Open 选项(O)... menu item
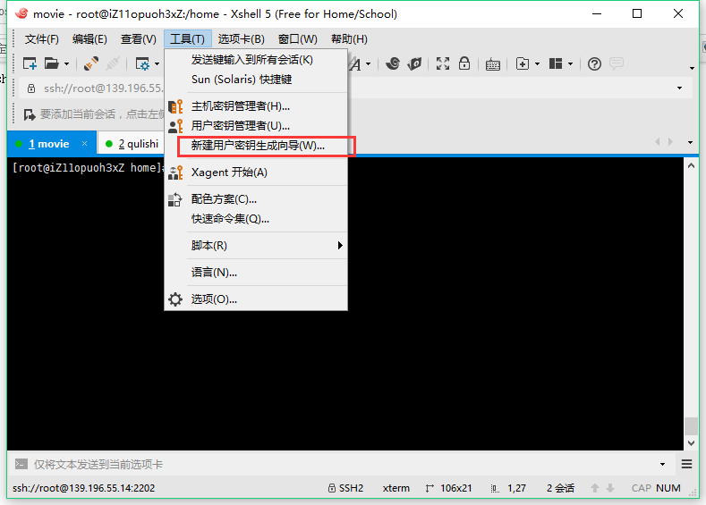706x505 pixels. click(x=256, y=299)
